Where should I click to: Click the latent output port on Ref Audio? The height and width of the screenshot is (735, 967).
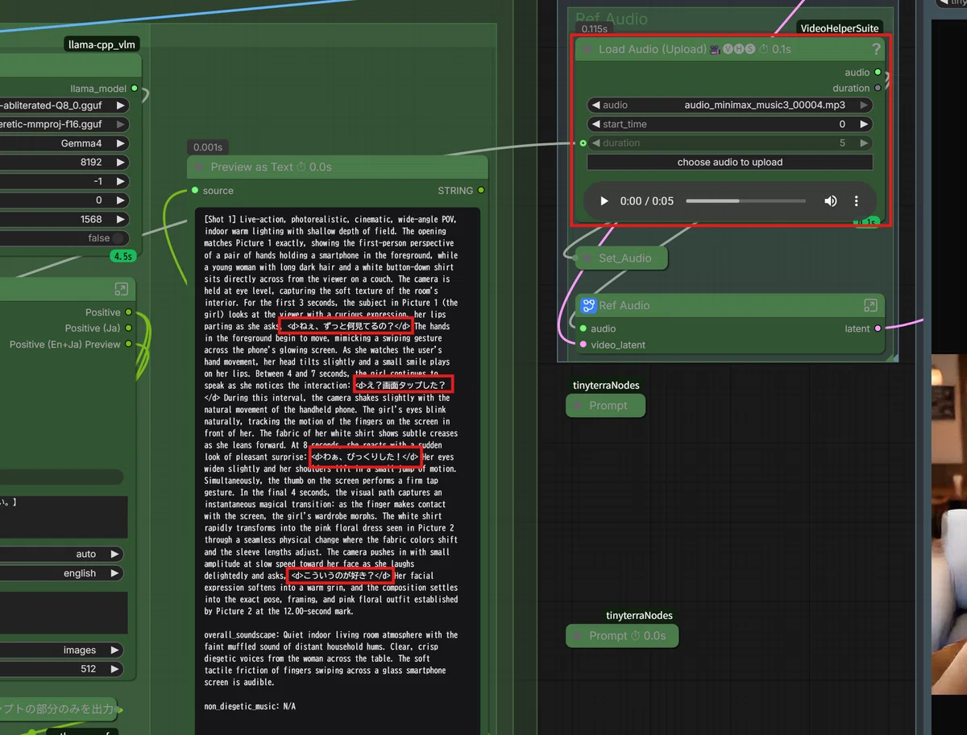pos(878,328)
